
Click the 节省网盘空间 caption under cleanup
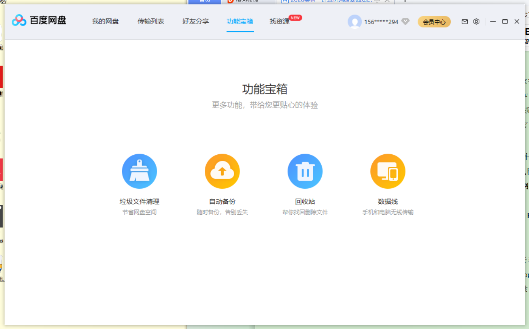click(139, 212)
